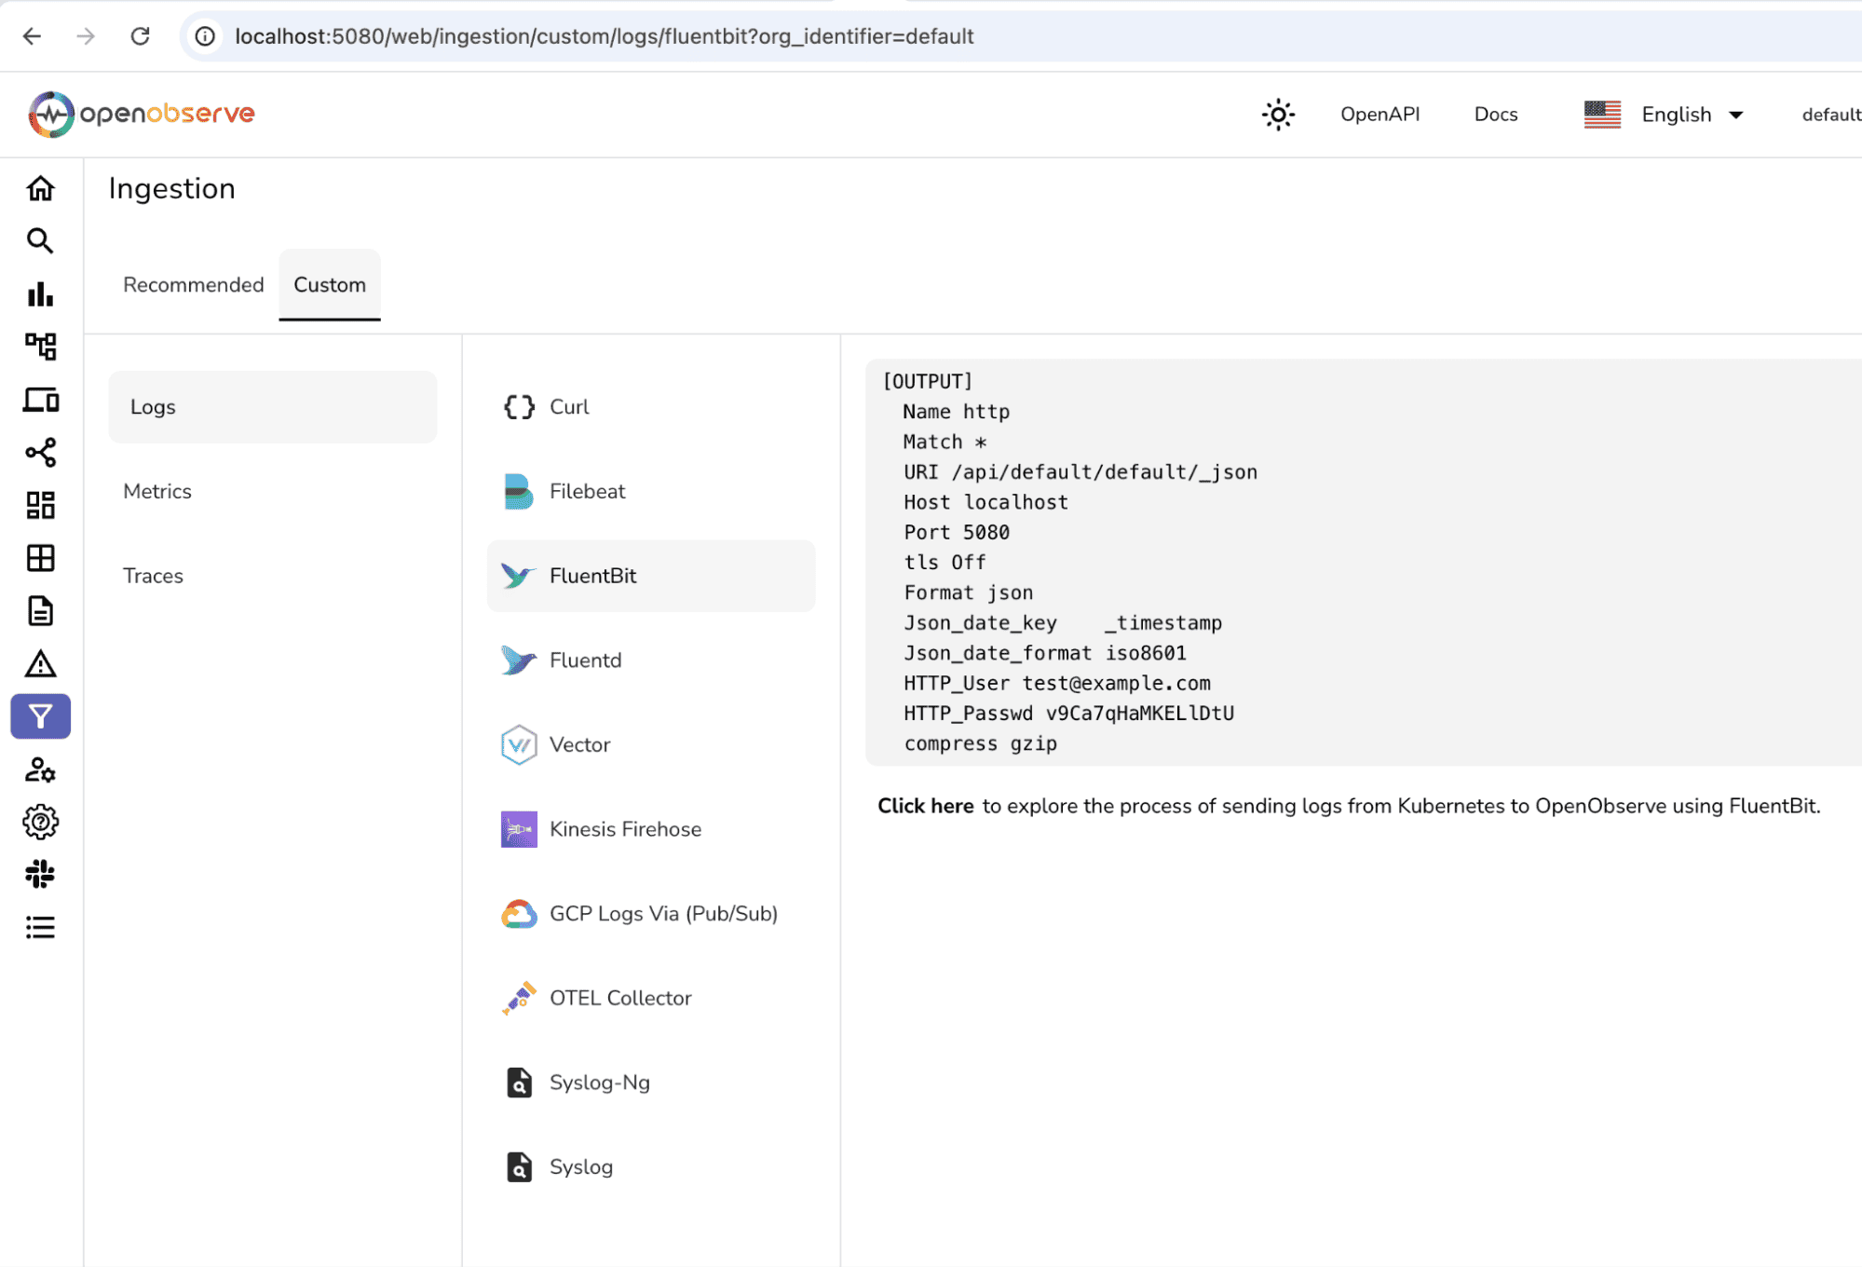Select the Logs search icon in sidebar
Viewport: 1862px width, 1267px height.
(x=40, y=240)
